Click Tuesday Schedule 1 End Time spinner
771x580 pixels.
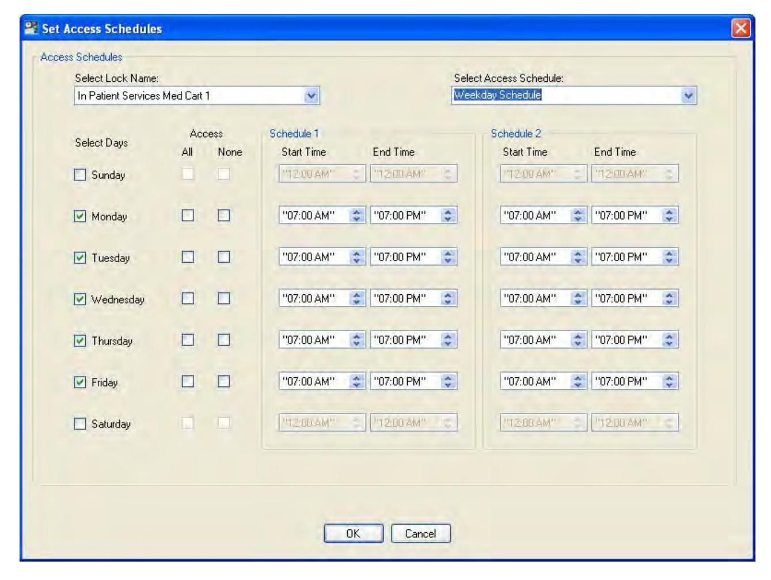(x=449, y=257)
